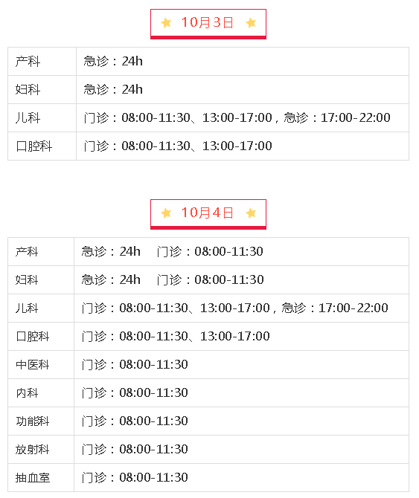
Task: Select the 10月4日 date banner
Action: pos(208,214)
